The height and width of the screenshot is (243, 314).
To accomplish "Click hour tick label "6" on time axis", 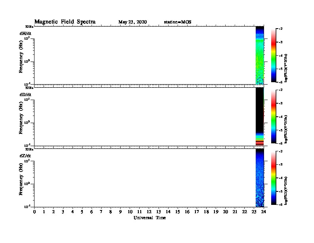I will click(92, 212).
